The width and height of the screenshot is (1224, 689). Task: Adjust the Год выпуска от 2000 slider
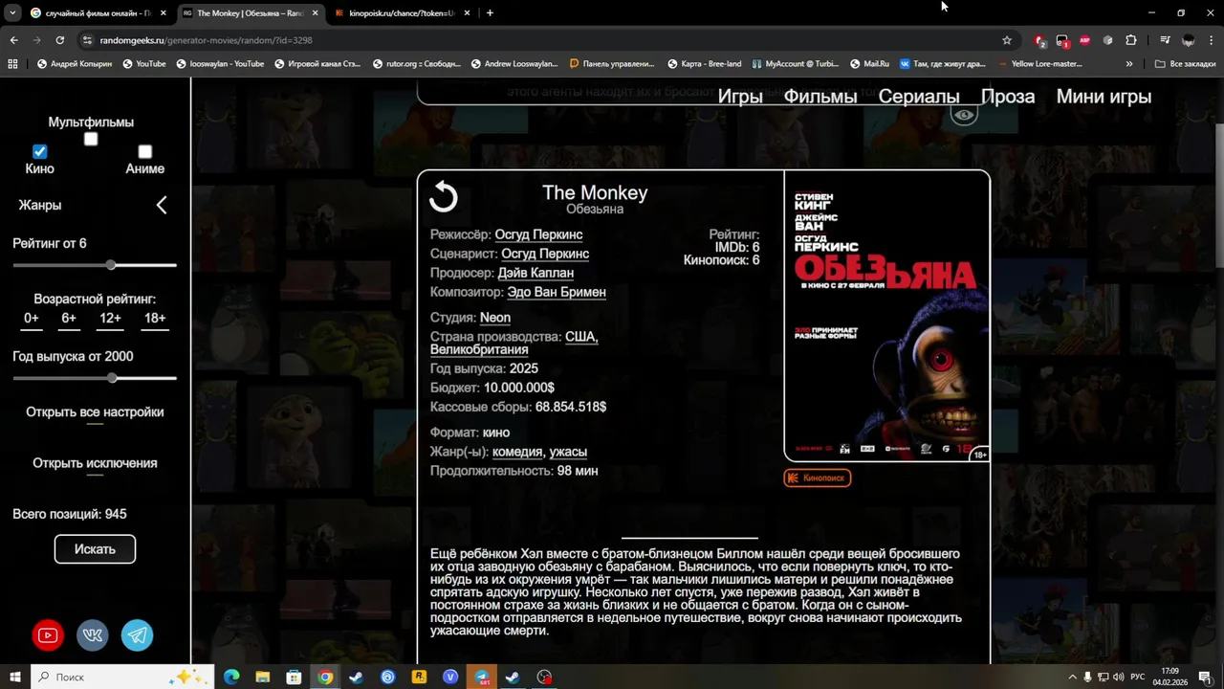(x=95, y=378)
